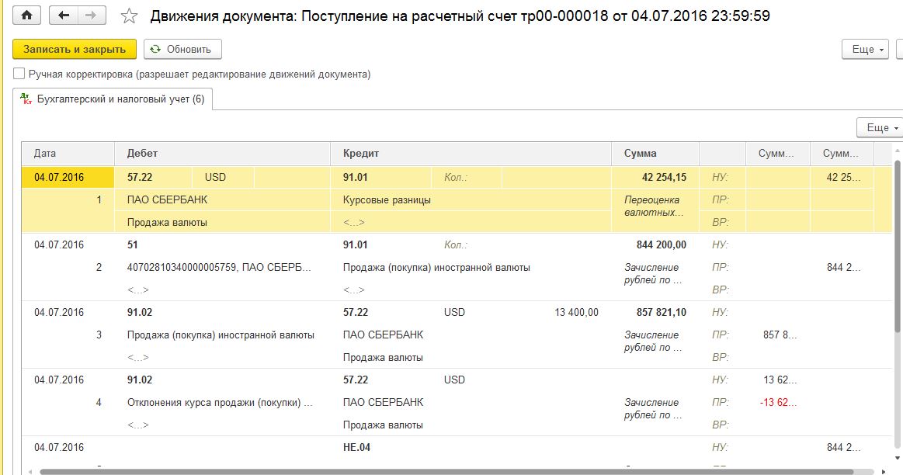Click the Сумма column header

coord(655,154)
